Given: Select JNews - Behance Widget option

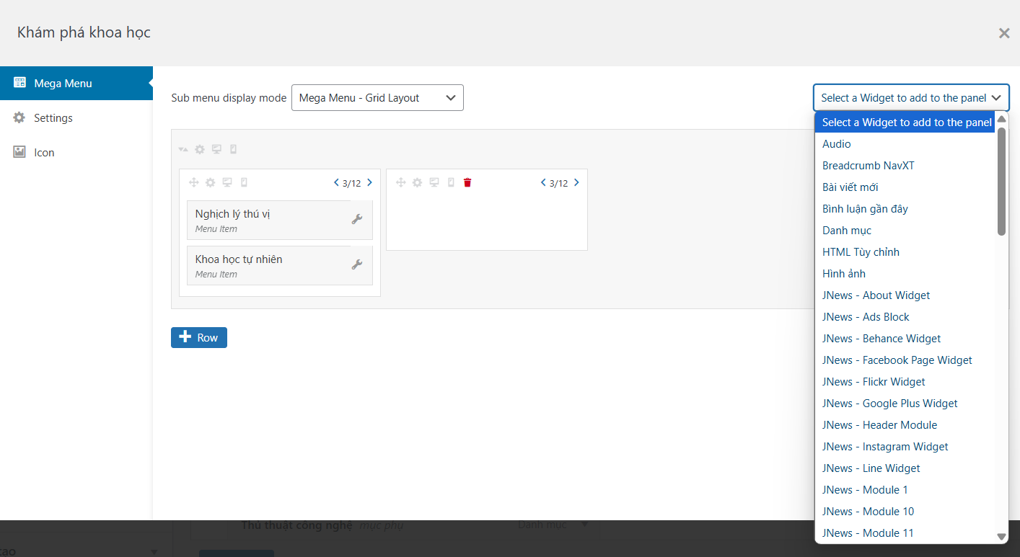Looking at the screenshot, I should click(x=905, y=339).
